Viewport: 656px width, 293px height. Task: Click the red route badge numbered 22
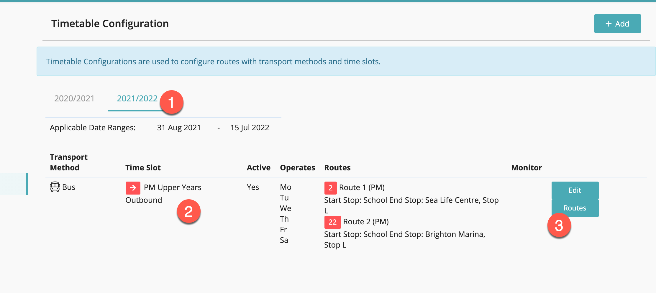pos(332,222)
